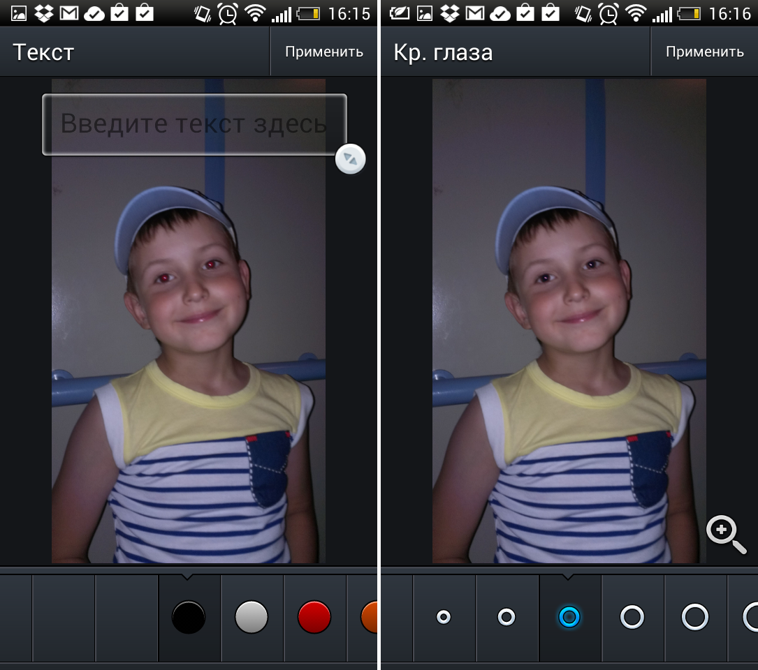This screenshot has width=758, height=670.
Task: Pick the gray text color swatch
Action: [x=252, y=617]
